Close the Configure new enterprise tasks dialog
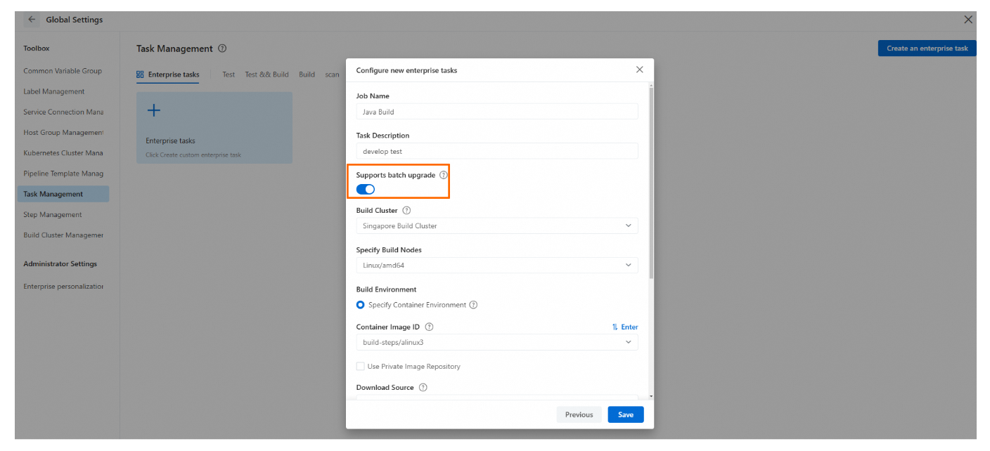 click(x=639, y=70)
